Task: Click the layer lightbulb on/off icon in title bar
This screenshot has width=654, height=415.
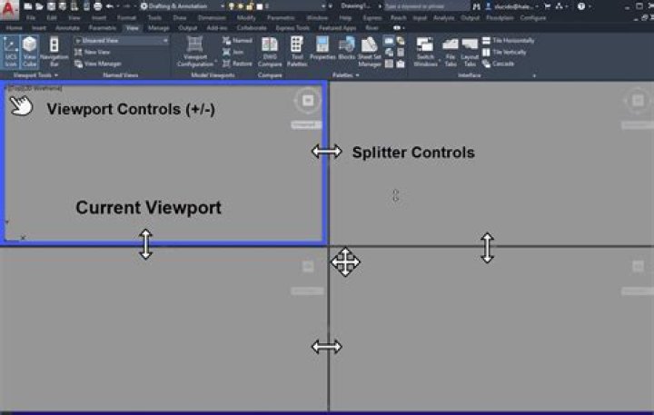Action: pyautogui.click(x=232, y=6)
